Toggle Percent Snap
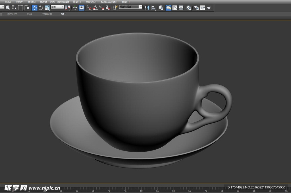This screenshot has width=291, height=193. pyautogui.click(x=101, y=8)
